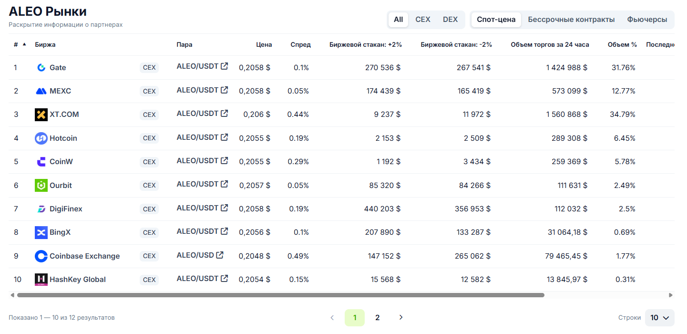Open the Gate exchange name link
Screen dimensions: 687x334
click(58, 68)
